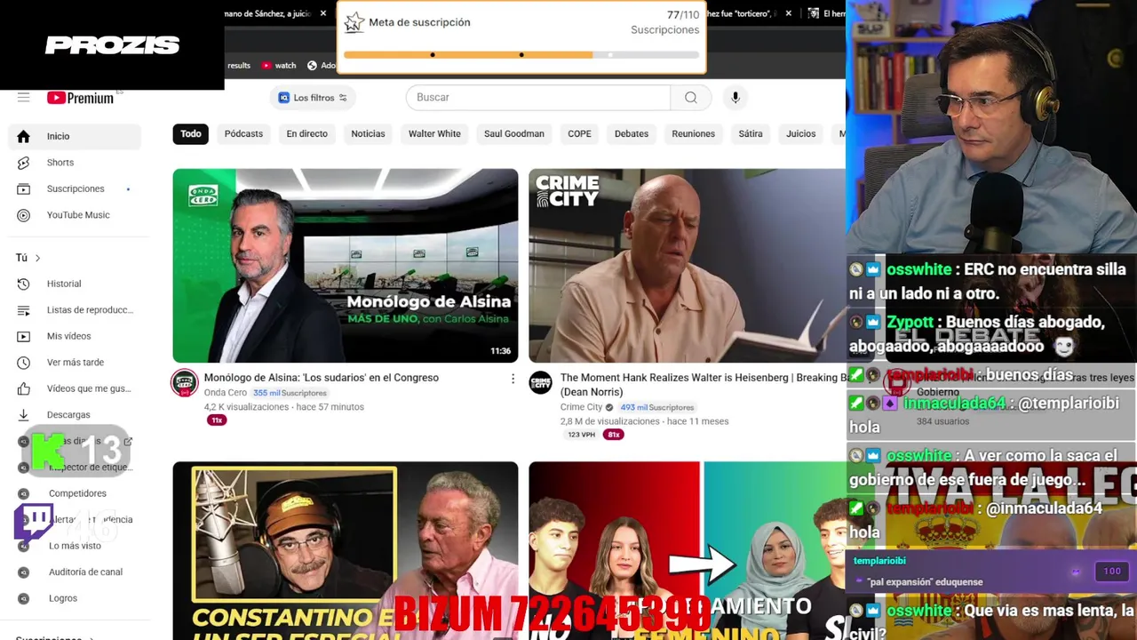Image resolution: width=1137 pixels, height=640 pixels.
Task: Select the Todo filter chip
Action: 191,134
